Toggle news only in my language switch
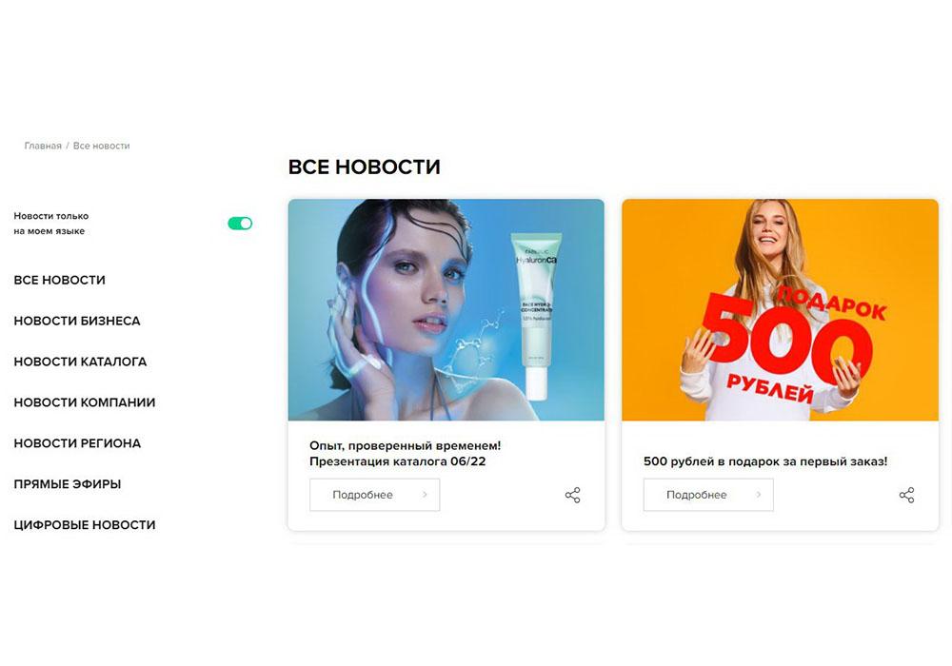Screen dimensions: 952x666 coord(240,224)
